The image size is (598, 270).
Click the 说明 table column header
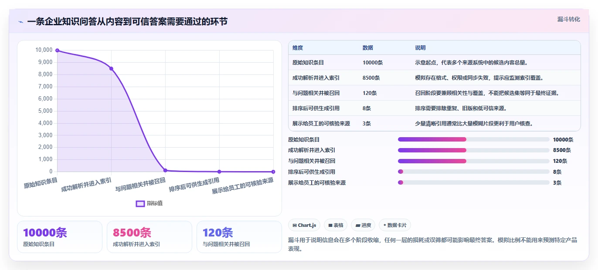(x=420, y=48)
